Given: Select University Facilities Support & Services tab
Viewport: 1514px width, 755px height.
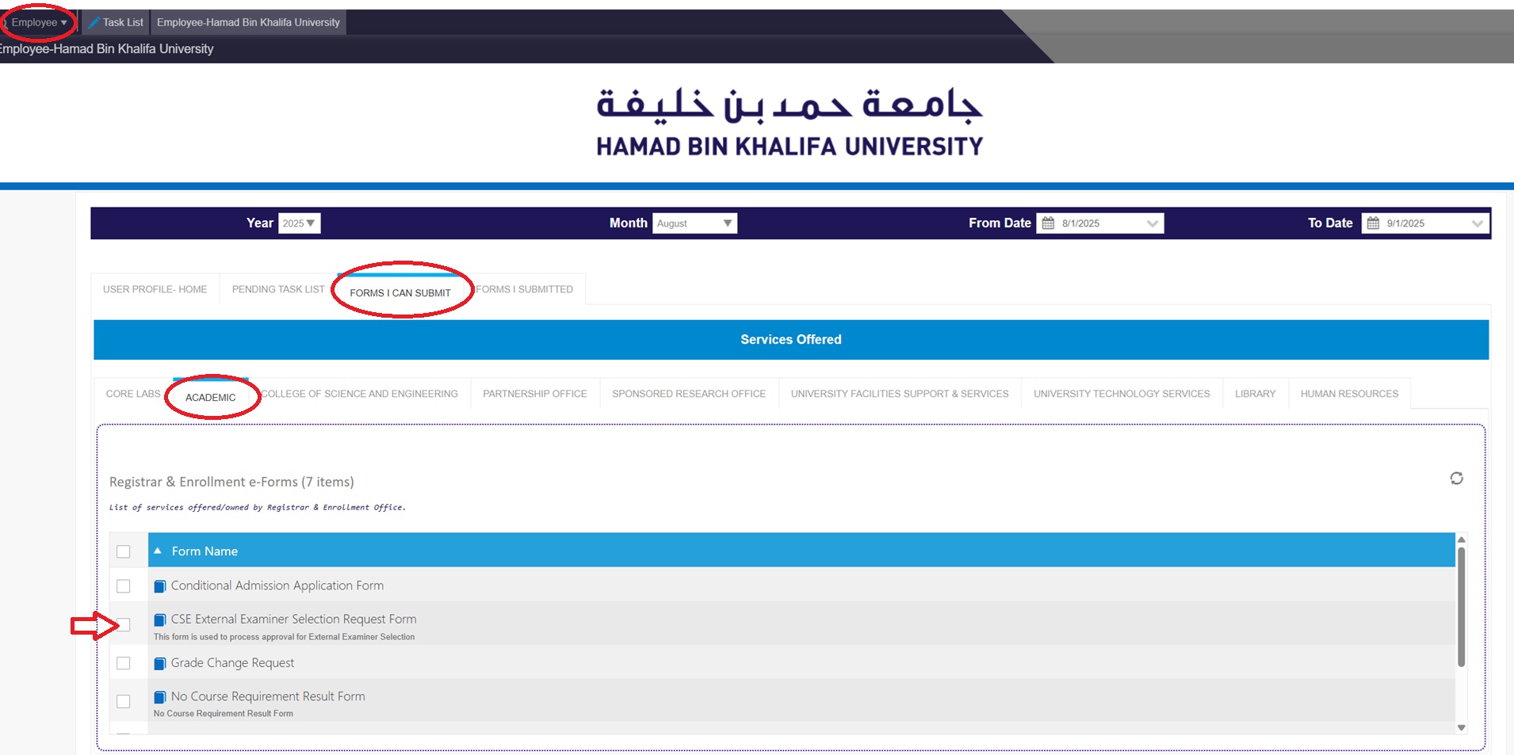Looking at the screenshot, I should coord(900,394).
